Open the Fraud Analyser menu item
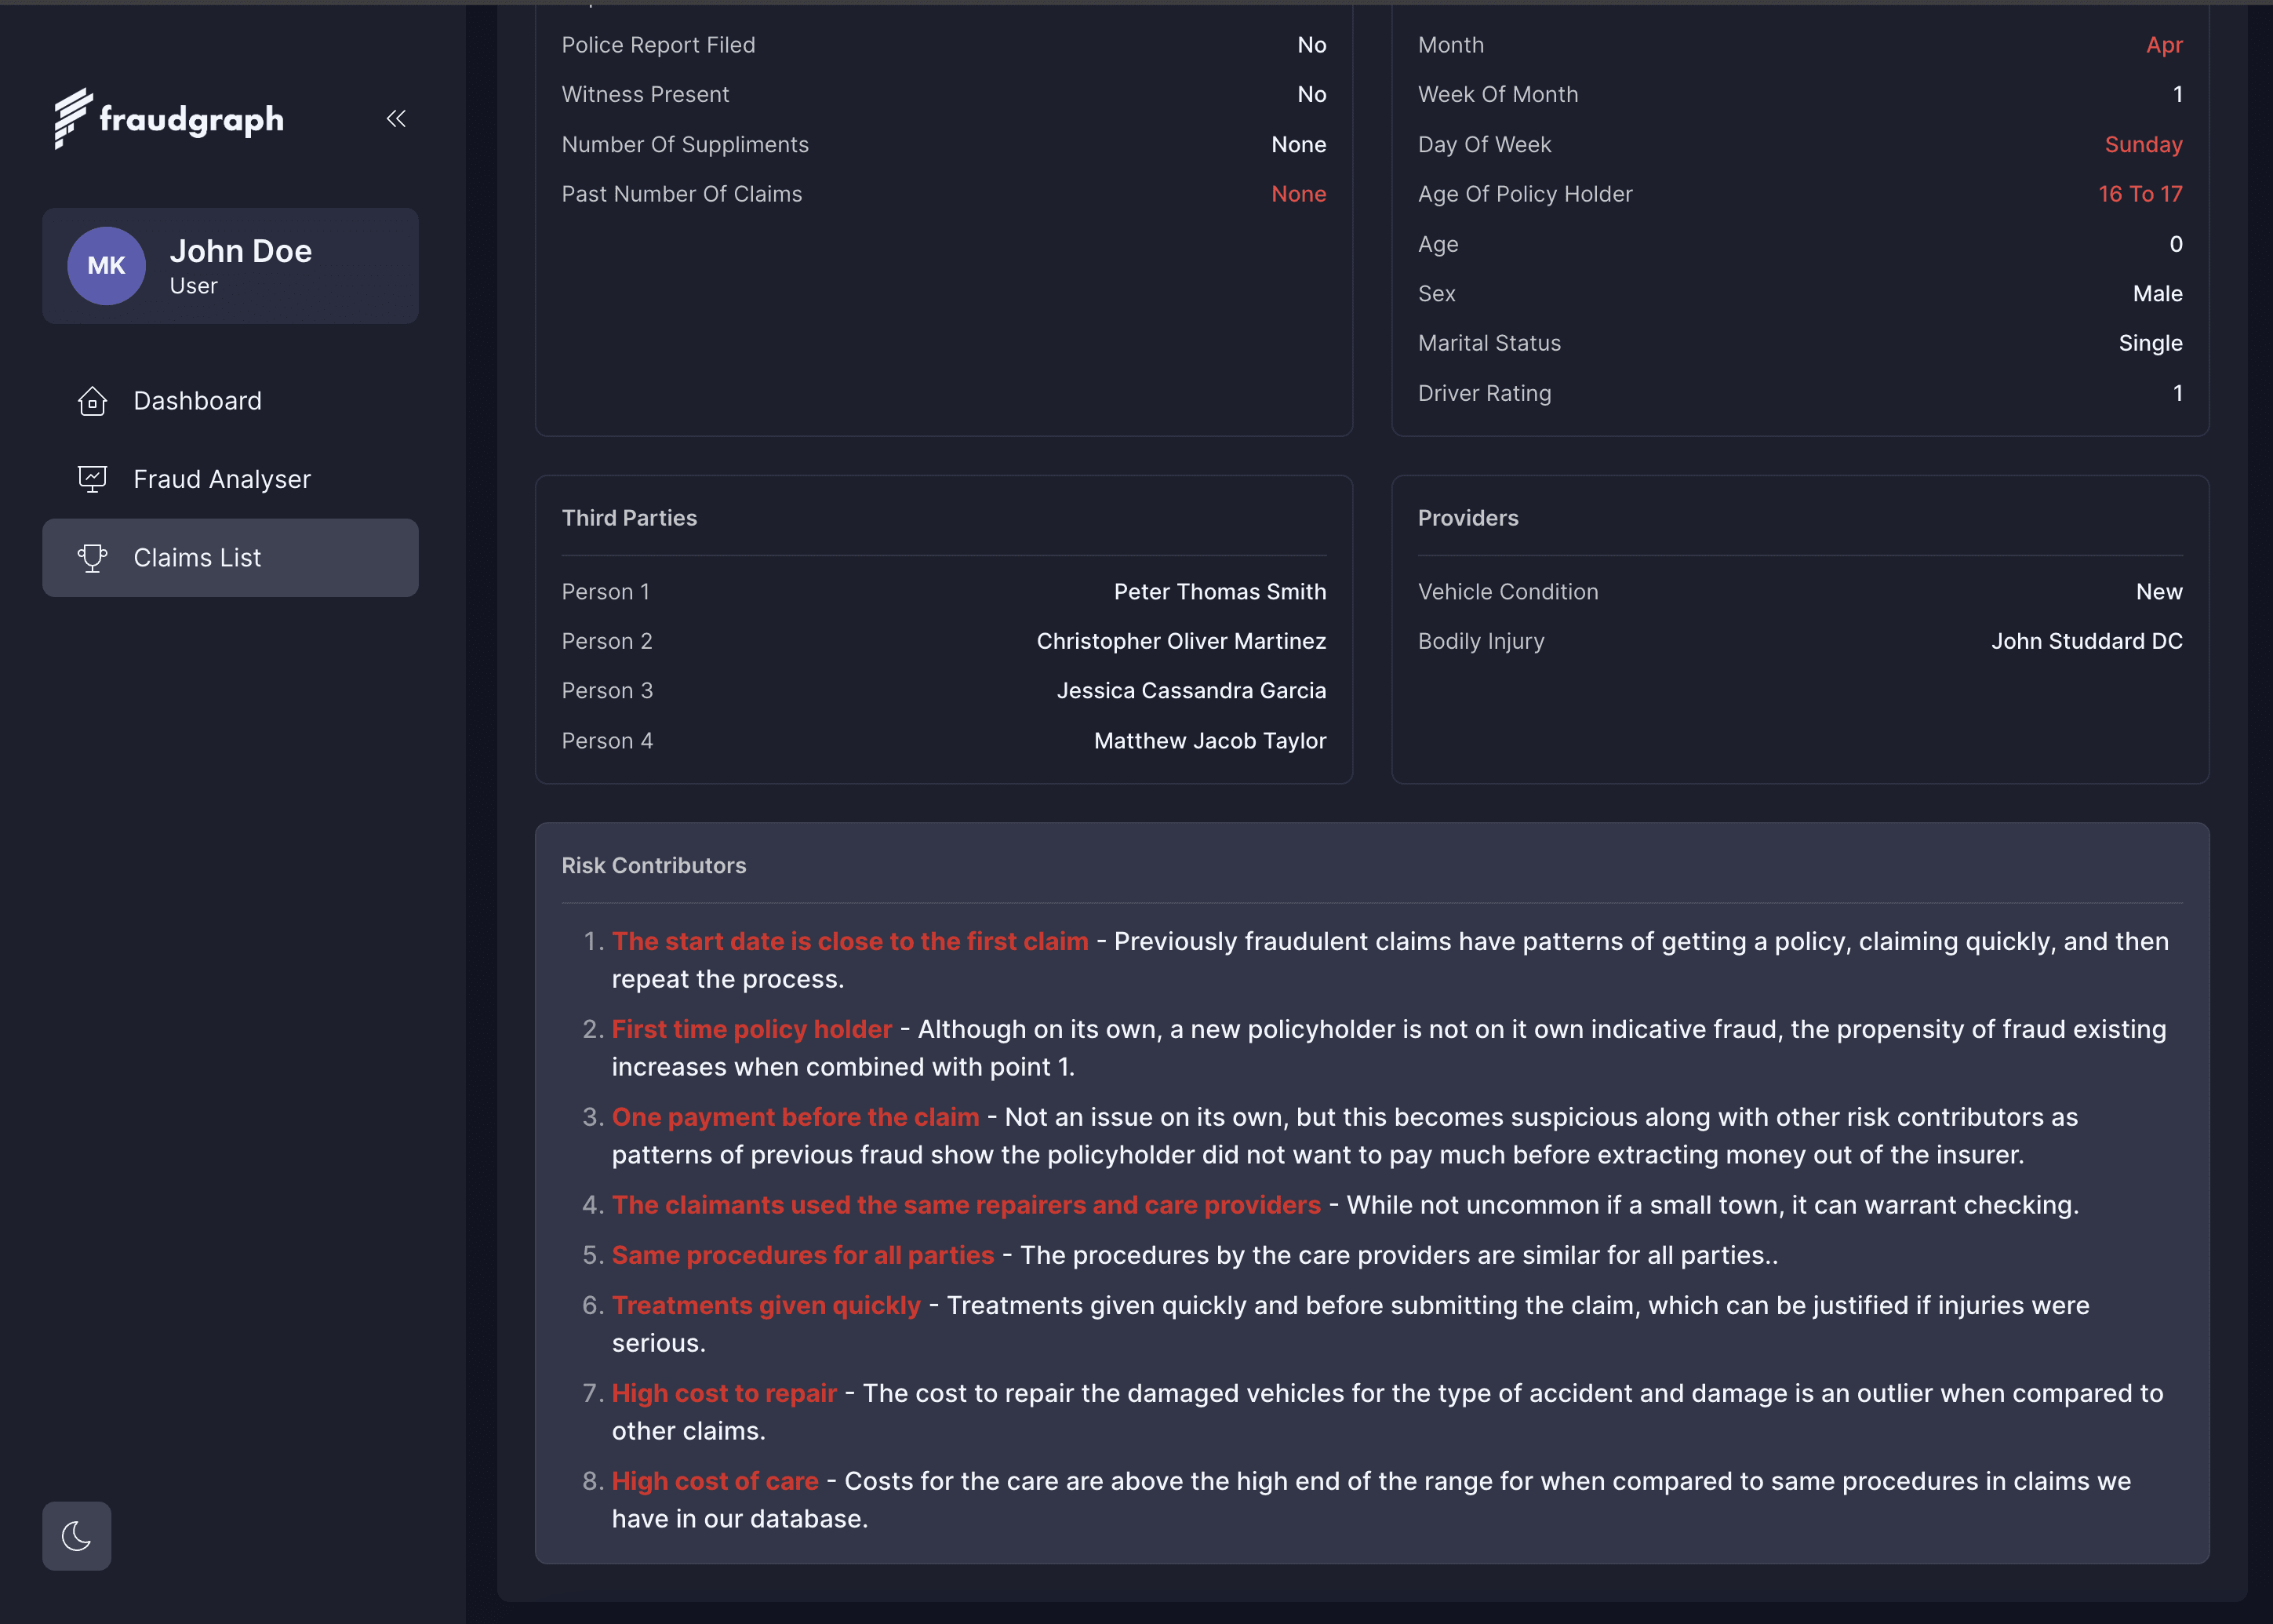Viewport: 2273px width, 1624px height. [230, 479]
